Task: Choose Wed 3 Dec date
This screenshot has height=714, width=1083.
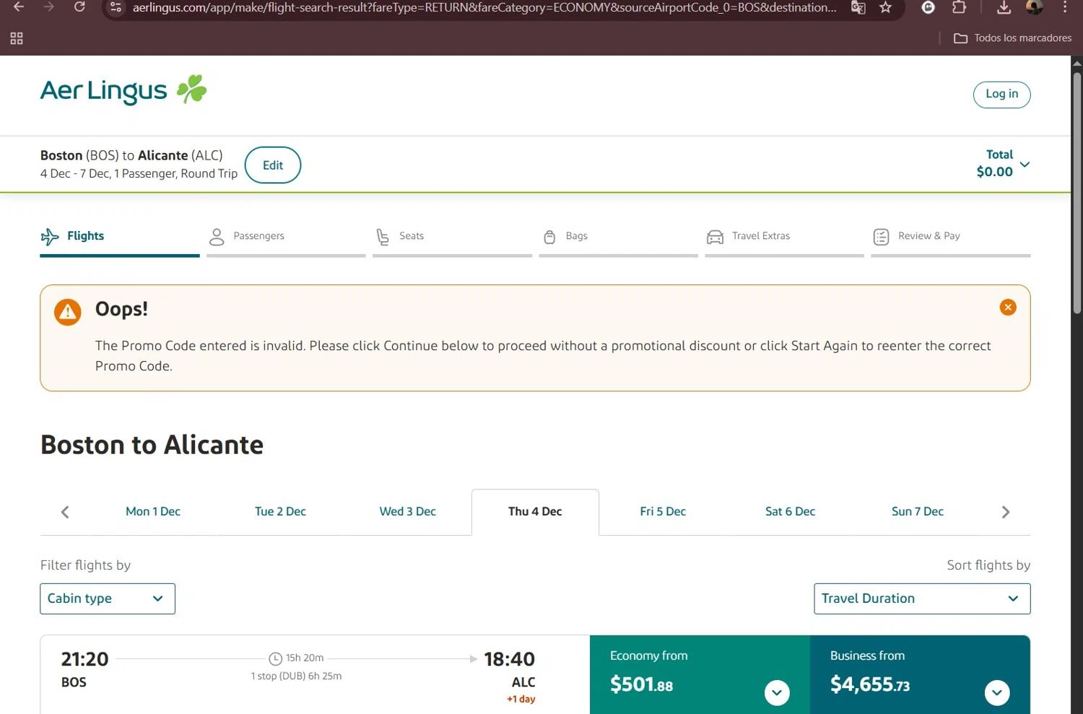Action: pyautogui.click(x=408, y=512)
